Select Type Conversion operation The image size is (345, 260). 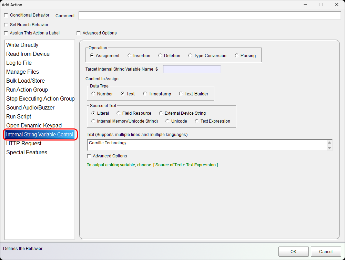tap(190, 55)
